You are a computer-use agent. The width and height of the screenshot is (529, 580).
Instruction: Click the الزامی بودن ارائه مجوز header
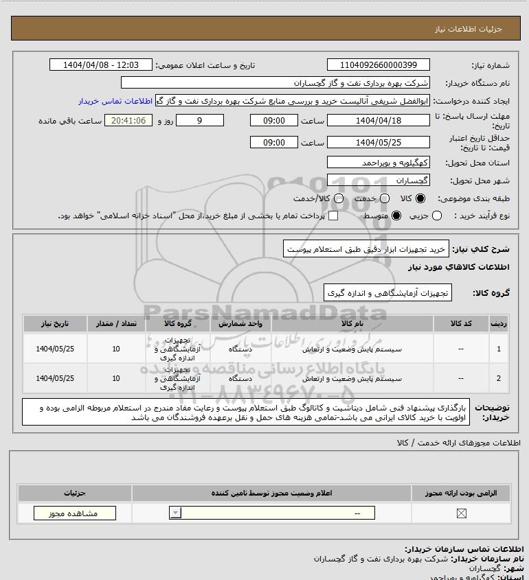[x=461, y=493]
